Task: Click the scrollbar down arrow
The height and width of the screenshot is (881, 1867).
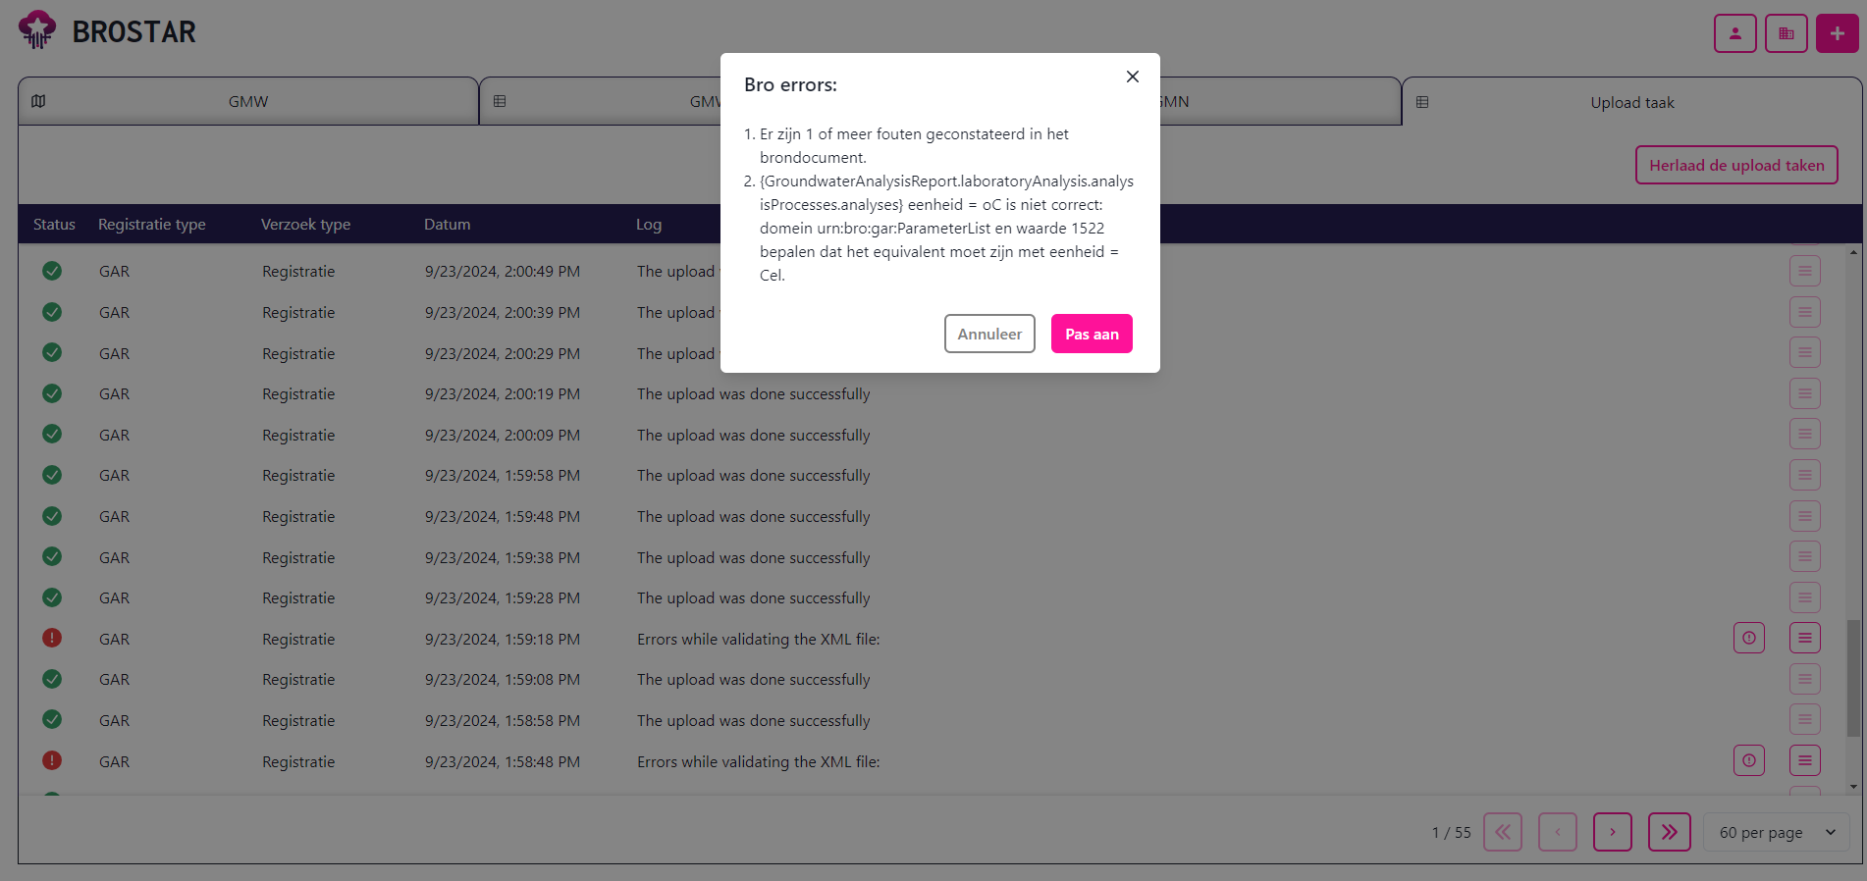Action: [1853, 786]
